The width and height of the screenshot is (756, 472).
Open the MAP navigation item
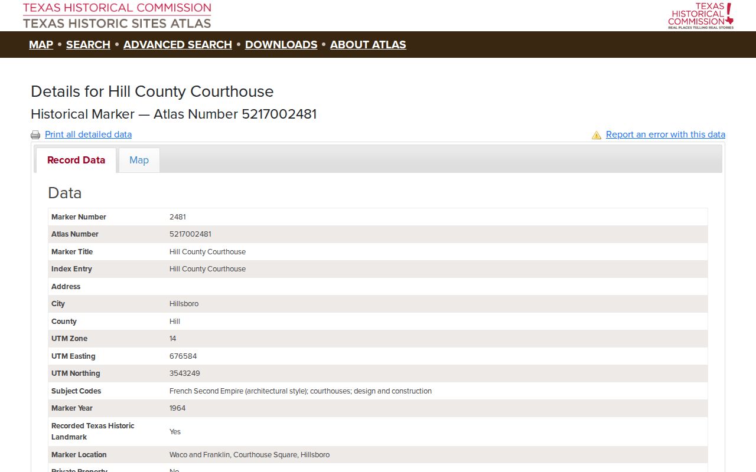pos(41,45)
